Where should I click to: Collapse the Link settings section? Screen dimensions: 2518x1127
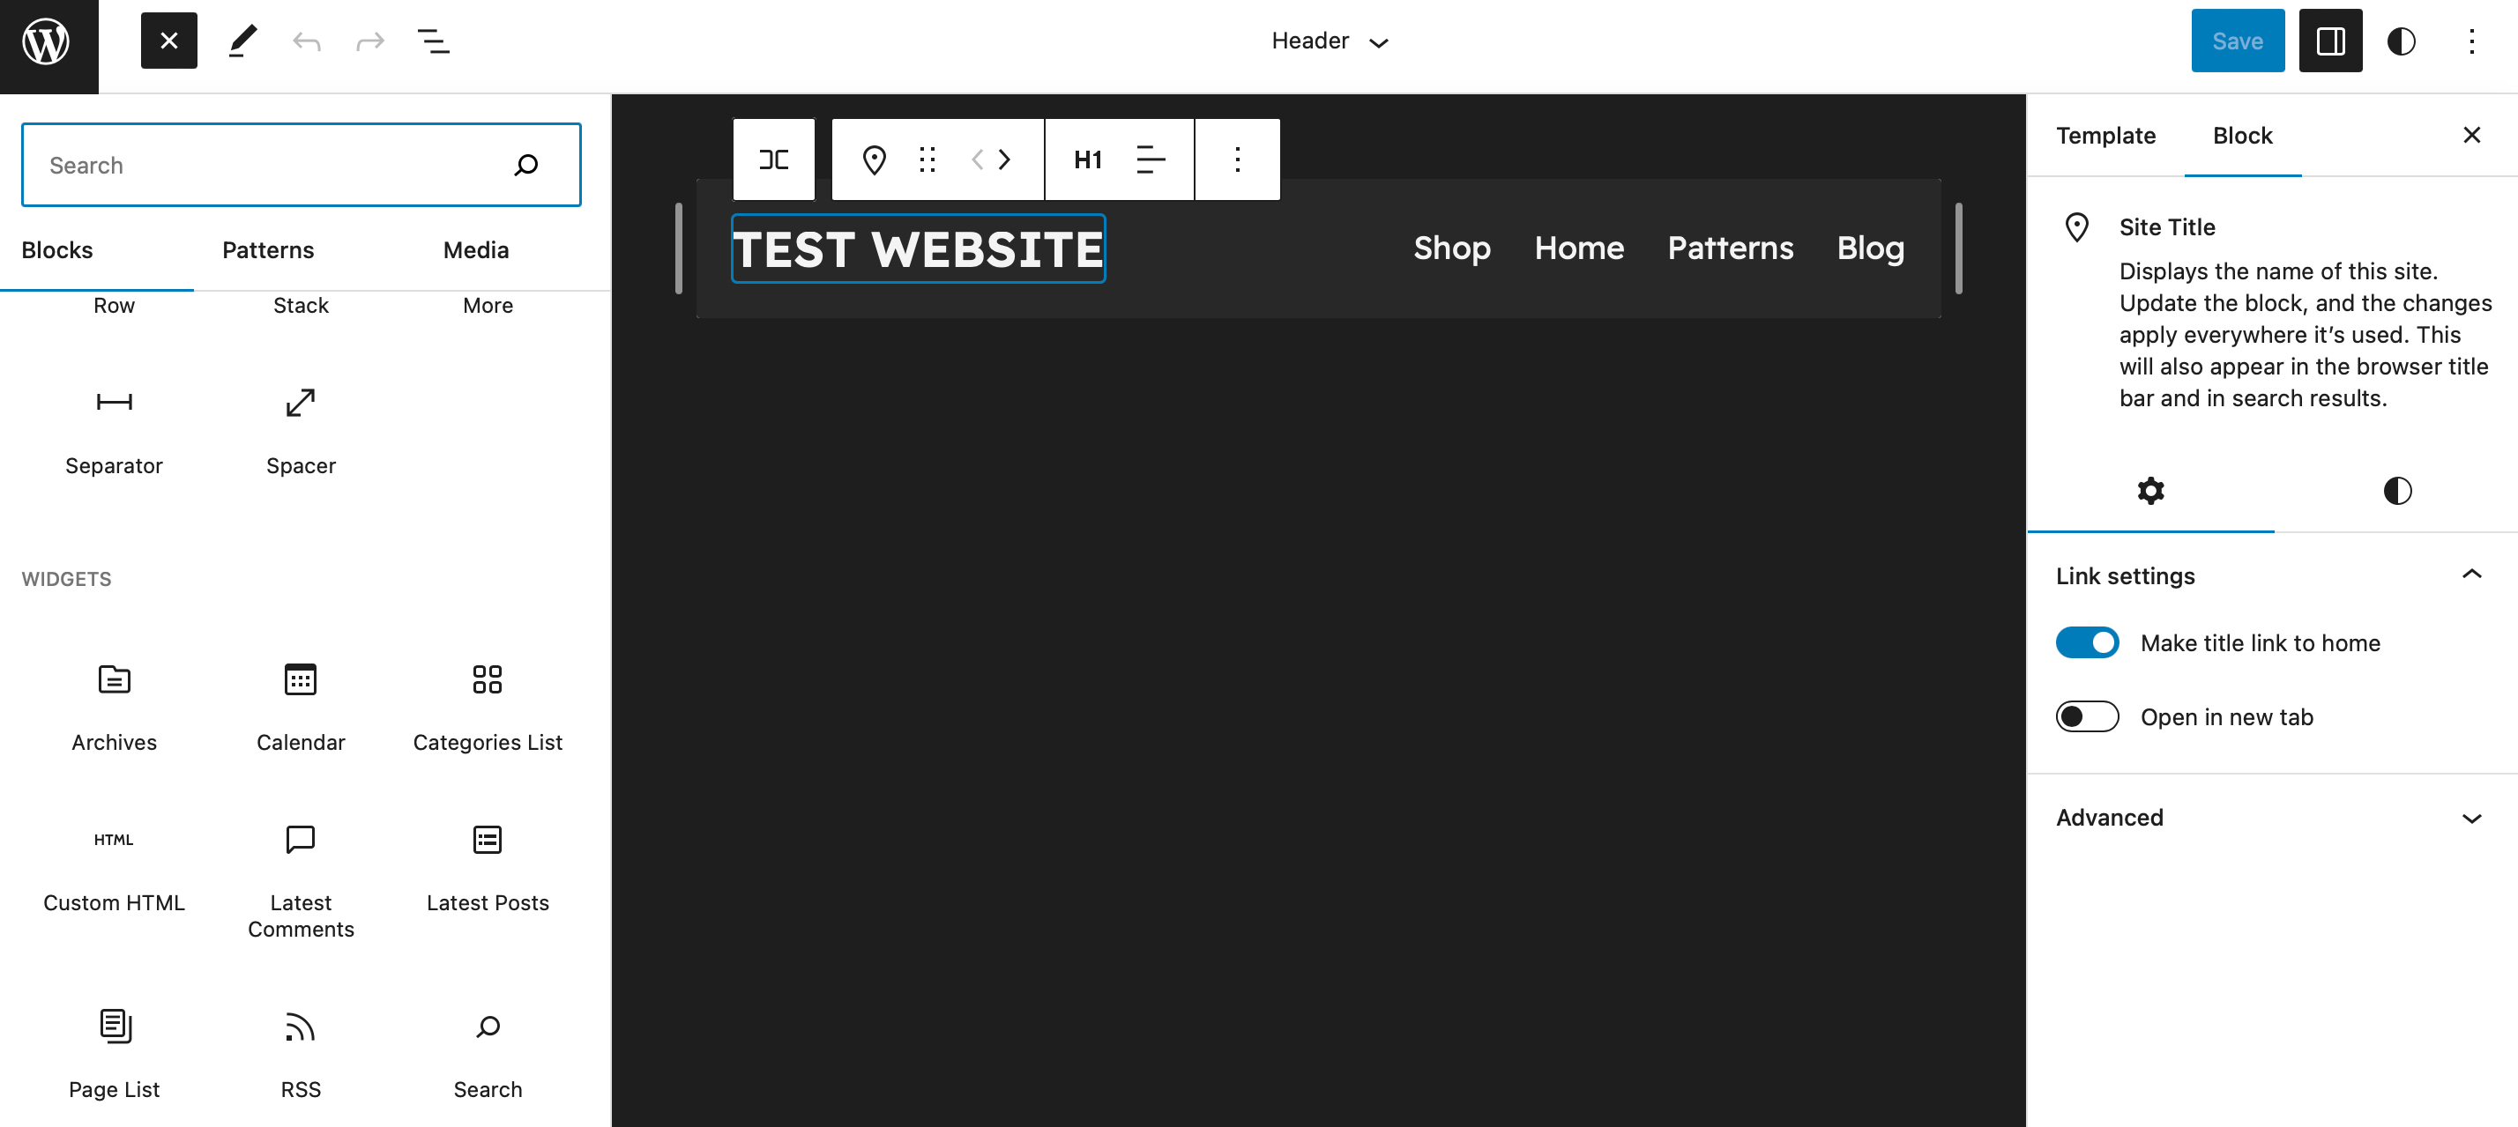[x=2472, y=575]
